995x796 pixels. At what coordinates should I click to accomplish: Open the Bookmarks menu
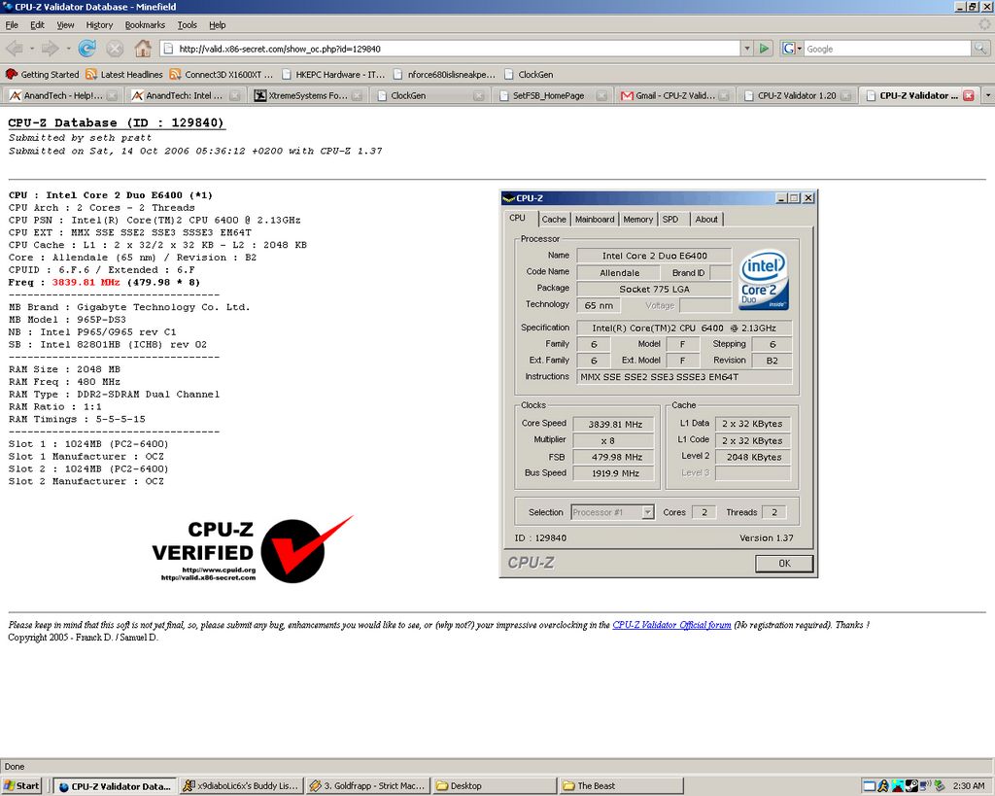click(x=145, y=24)
